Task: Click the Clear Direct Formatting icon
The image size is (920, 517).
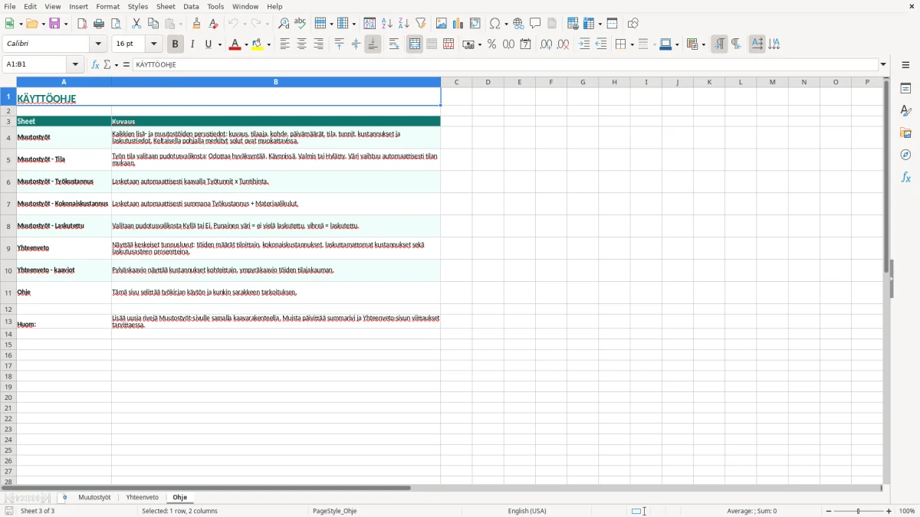Action: click(x=214, y=24)
